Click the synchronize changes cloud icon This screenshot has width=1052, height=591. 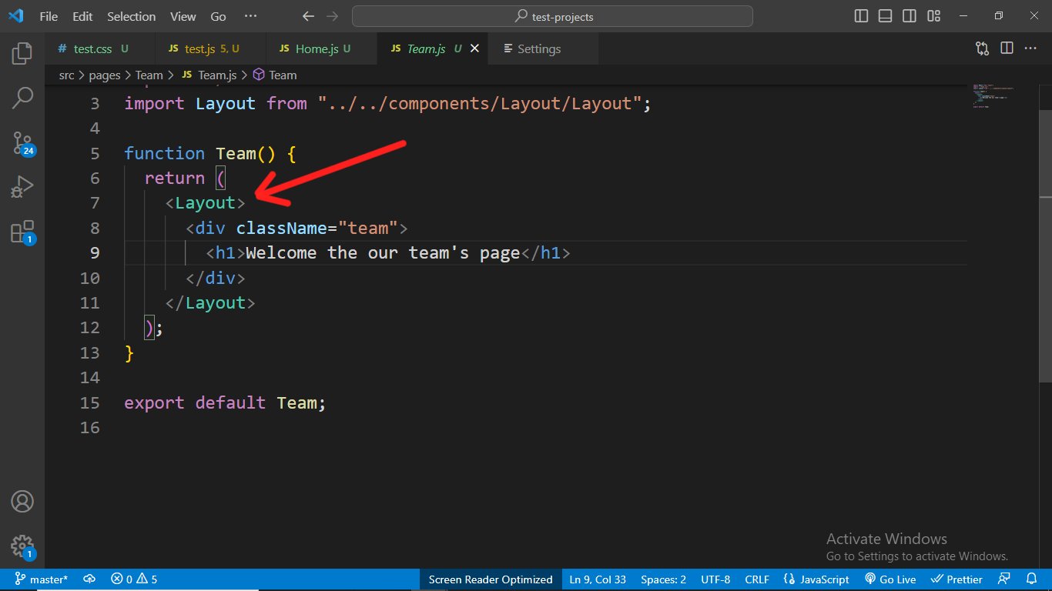(89, 579)
